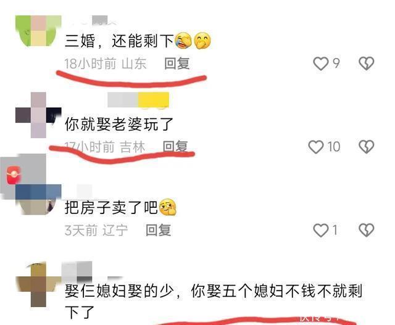Open avatar beside 你就娶老婆玩了
The image size is (395, 325).
click(38, 115)
